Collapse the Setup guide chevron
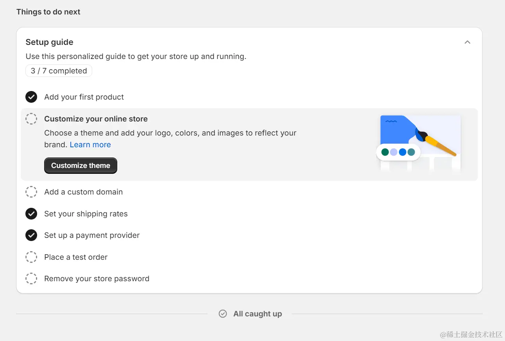The image size is (505, 341). coord(467,42)
